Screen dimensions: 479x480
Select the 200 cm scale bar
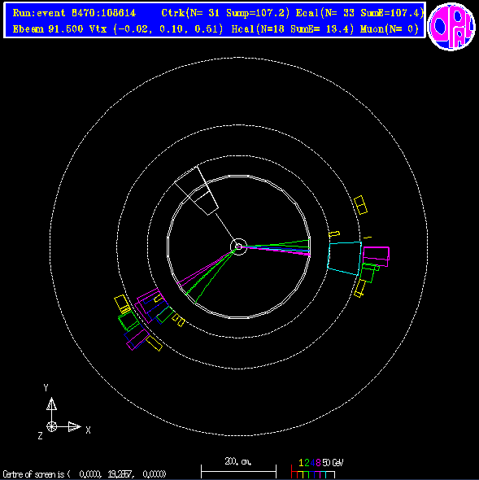238,468
